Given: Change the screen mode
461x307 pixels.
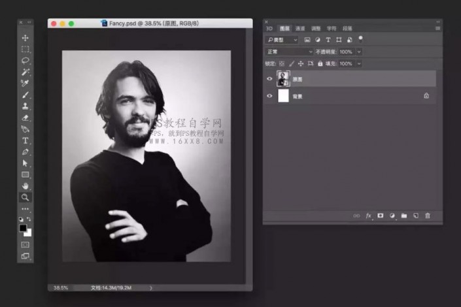Looking at the screenshot, I should click(26, 256).
